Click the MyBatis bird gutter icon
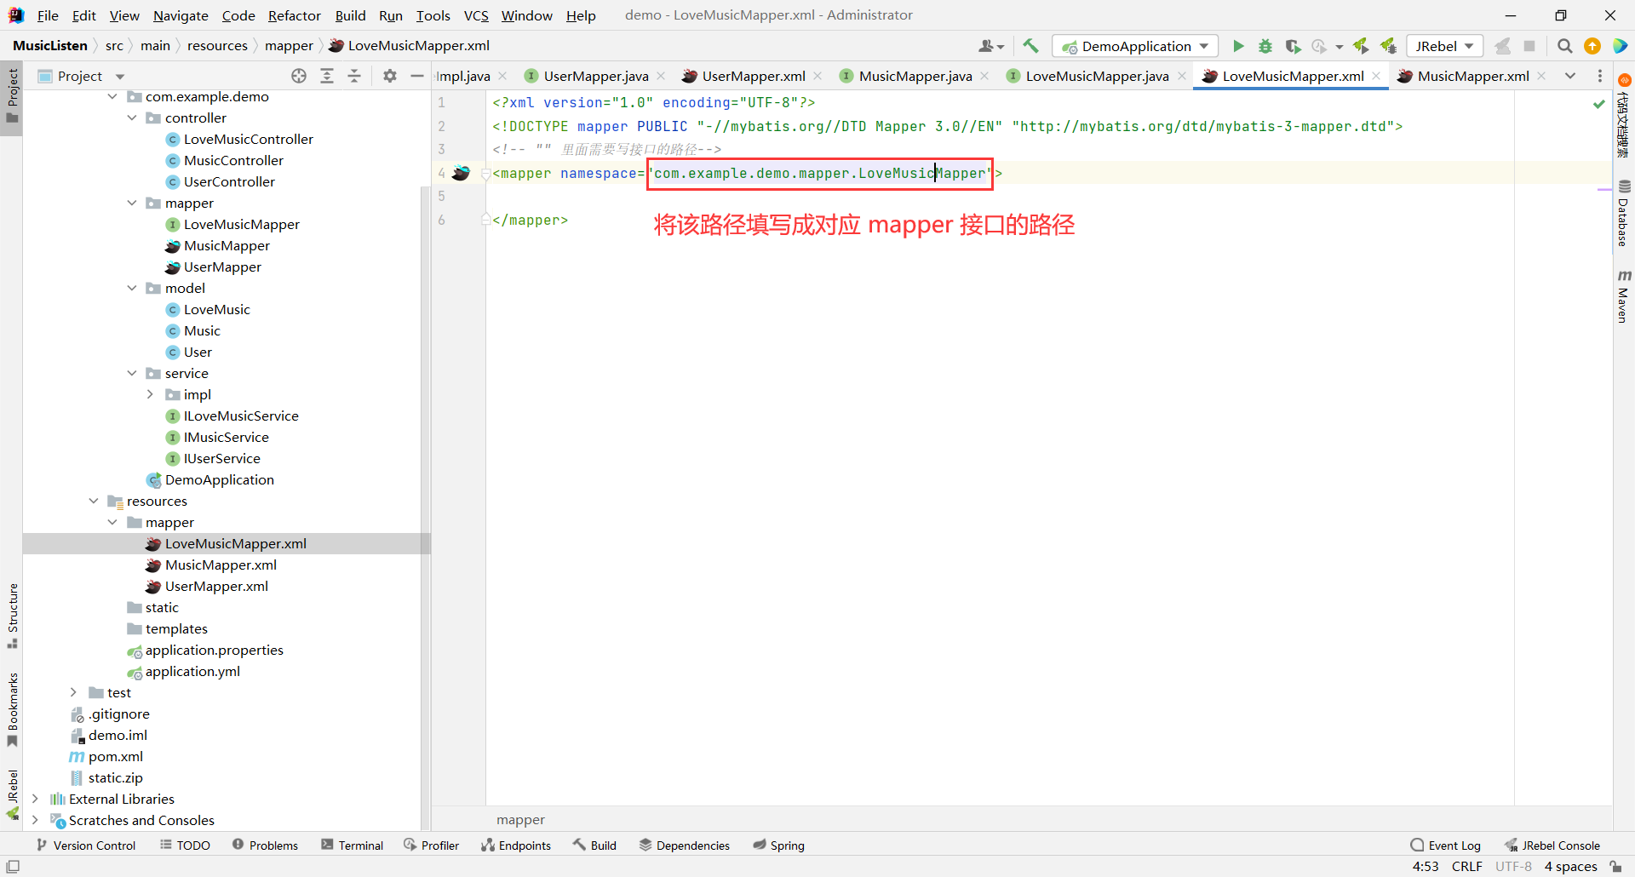The width and height of the screenshot is (1635, 877). point(461,173)
